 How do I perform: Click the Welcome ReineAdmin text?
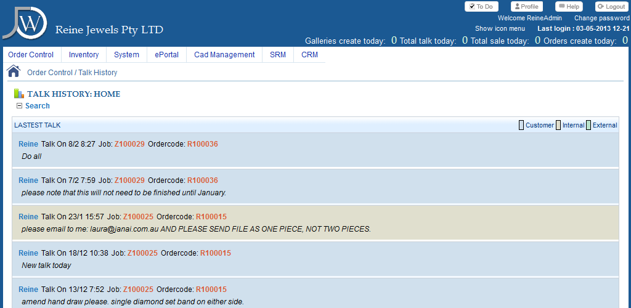[529, 18]
